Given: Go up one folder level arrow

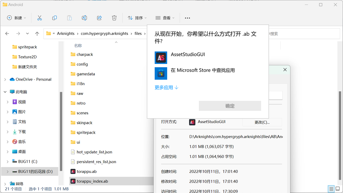Looking at the screenshot, I should tap(37, 33).
